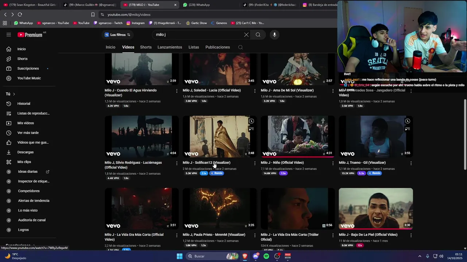Open Ideas diarias in the sidebar
This screenshot has width=467, height=262.
[x=28, y=171]
